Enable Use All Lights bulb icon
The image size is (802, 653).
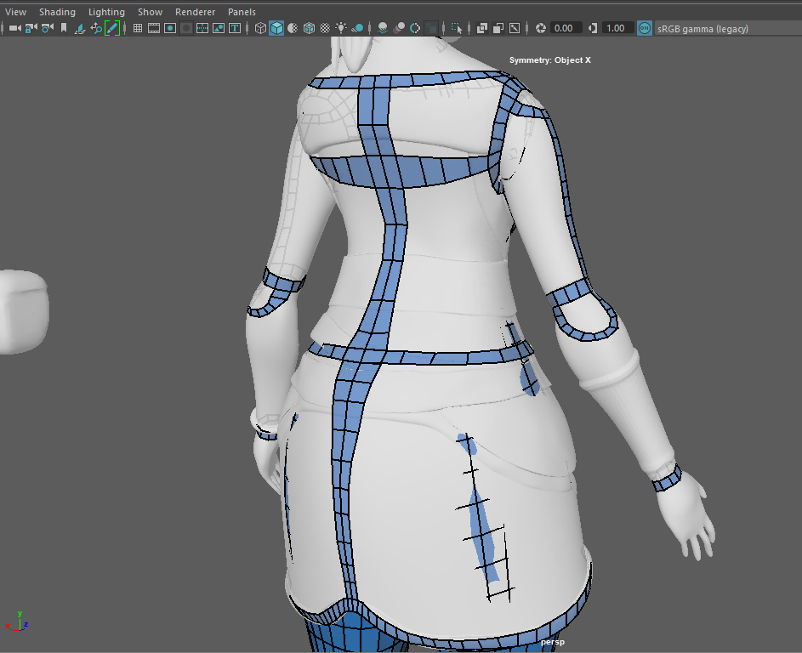click(341, 28)
